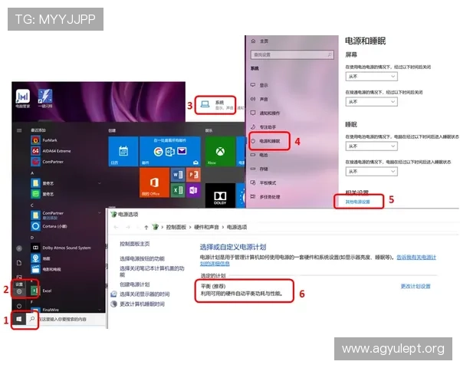Select 电源和睡眠 in Settings sidebar

click(x=265, y=141)
